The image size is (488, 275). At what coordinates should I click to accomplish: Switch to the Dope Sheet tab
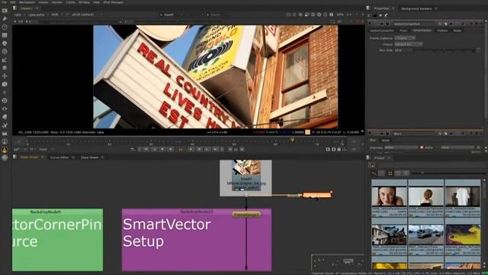[x=89, y=157]
